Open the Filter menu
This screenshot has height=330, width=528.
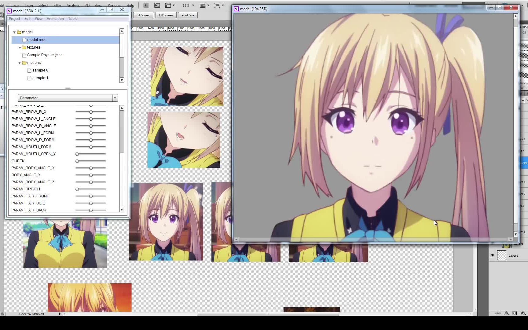coord(57,5)
